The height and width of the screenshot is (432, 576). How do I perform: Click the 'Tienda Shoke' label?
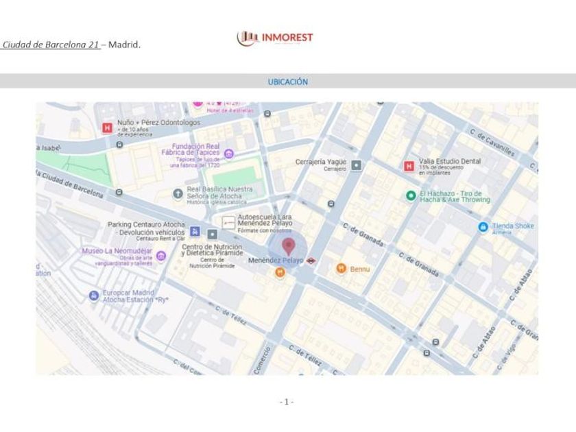coord(513,226)
